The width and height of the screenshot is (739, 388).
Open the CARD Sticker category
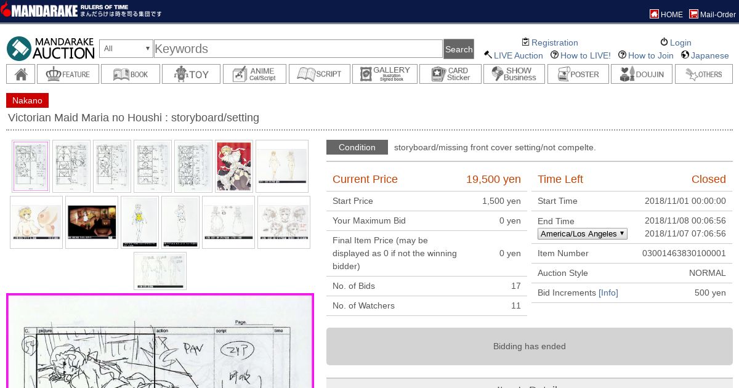[450, 74]
